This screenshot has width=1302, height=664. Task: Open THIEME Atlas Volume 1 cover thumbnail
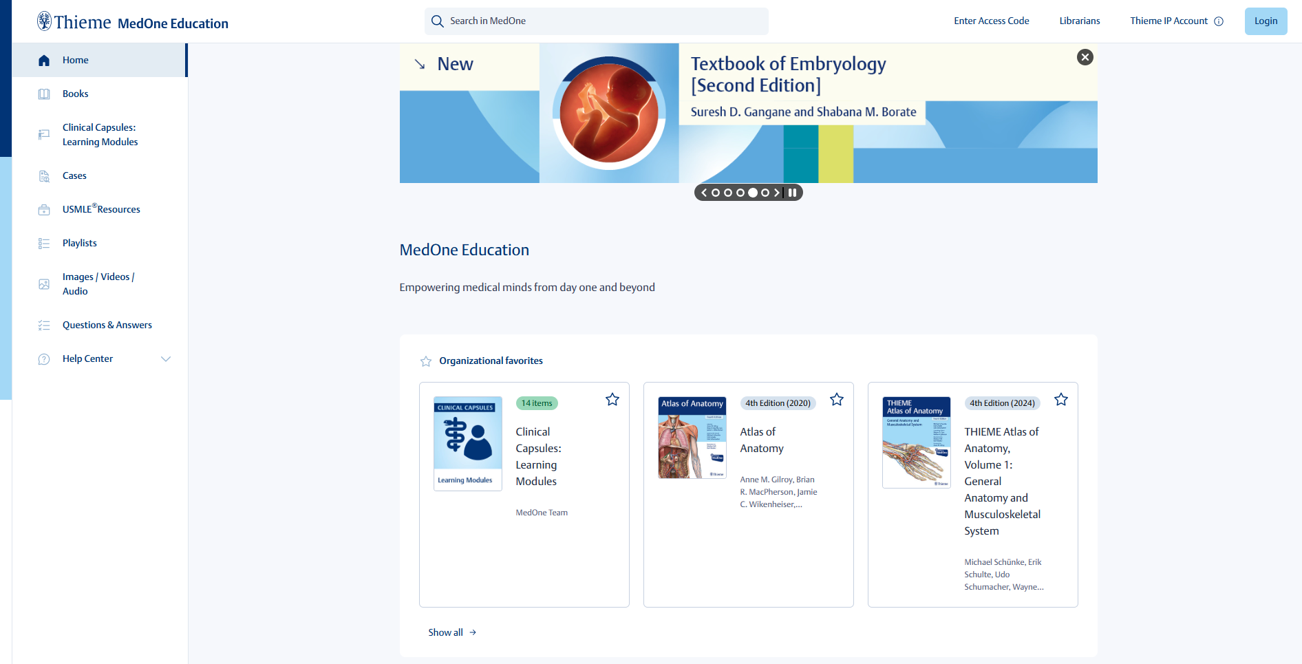916,442
